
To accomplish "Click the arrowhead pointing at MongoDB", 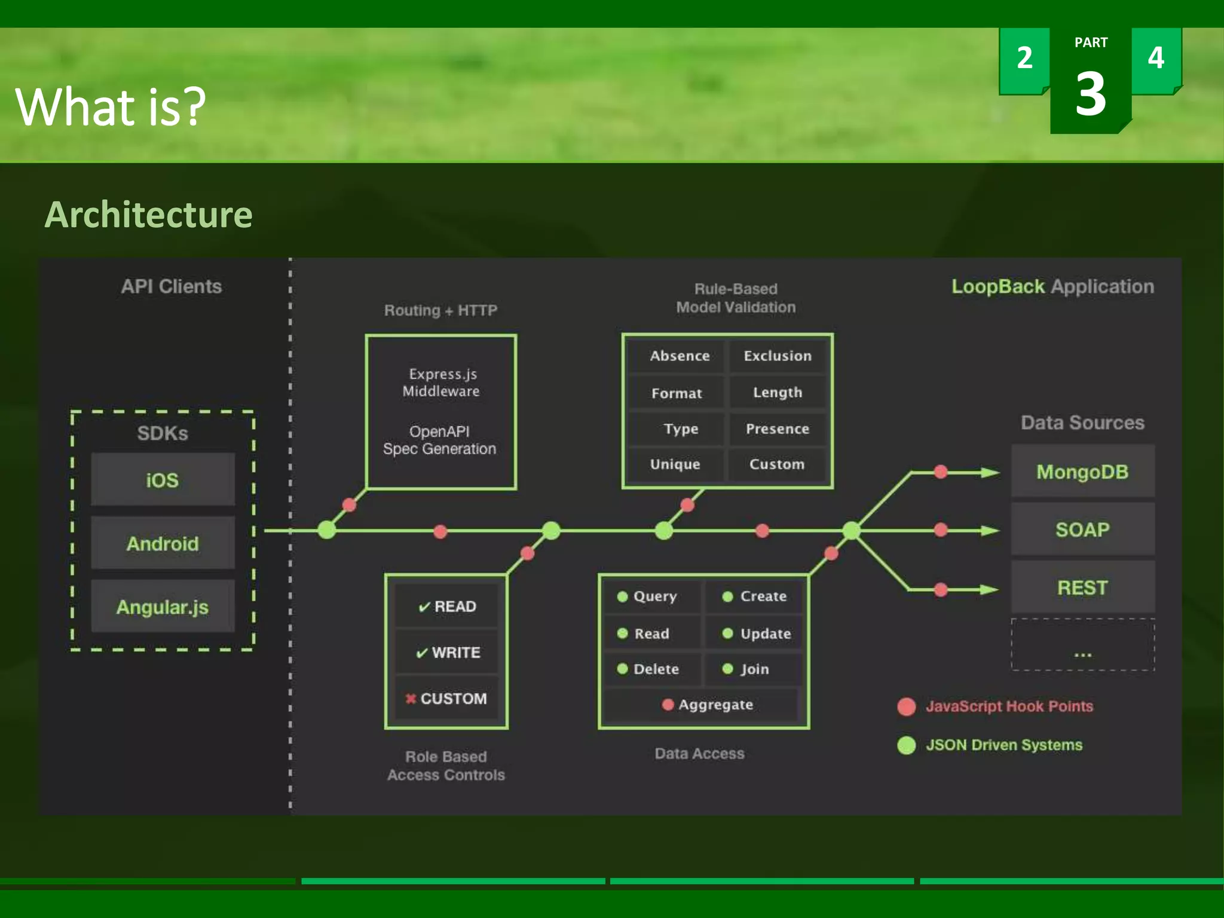I will pyautogui.click(x=990, y=472).
